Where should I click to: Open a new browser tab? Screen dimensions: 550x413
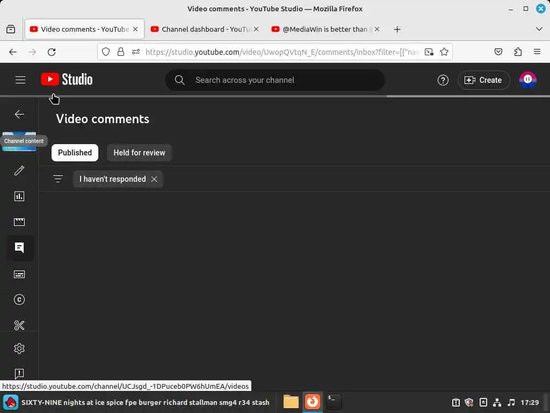(x=397, y=30)
